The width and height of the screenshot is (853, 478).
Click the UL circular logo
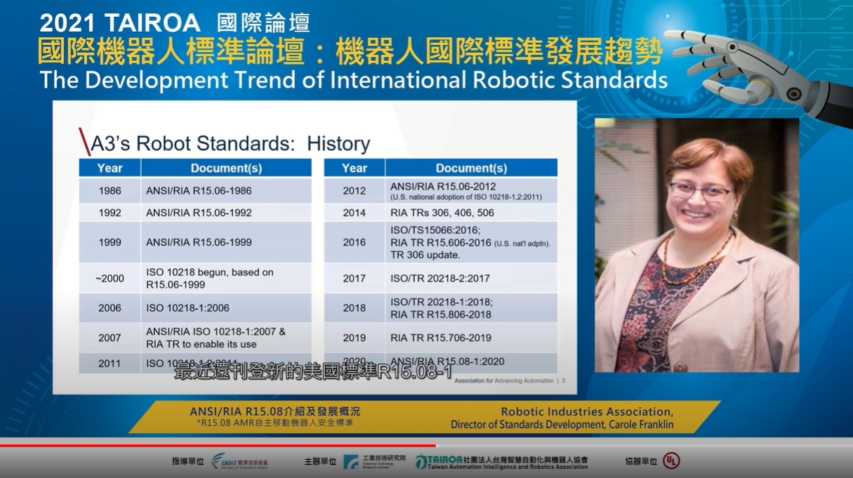point(672,461)
